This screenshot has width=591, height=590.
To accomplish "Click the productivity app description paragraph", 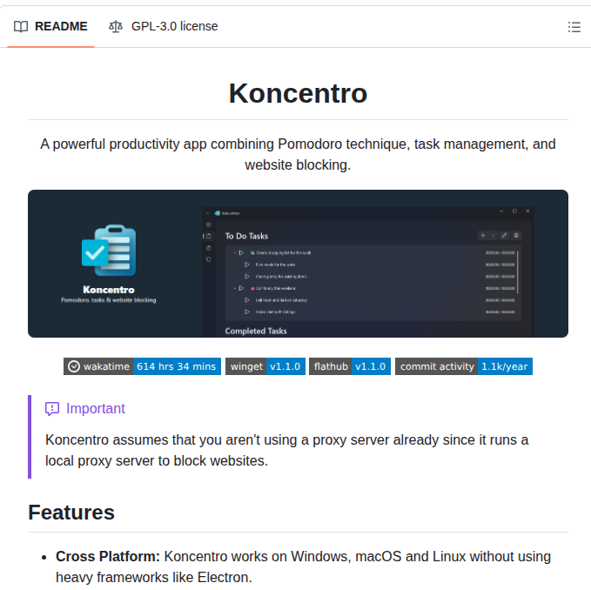I will click(x=298, y=155).
